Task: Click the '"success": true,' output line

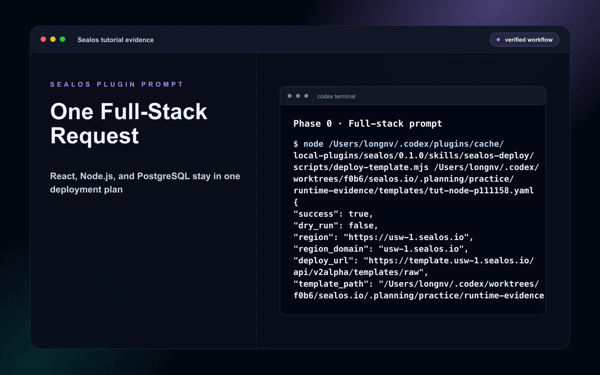Action: [x=333, y=214]
